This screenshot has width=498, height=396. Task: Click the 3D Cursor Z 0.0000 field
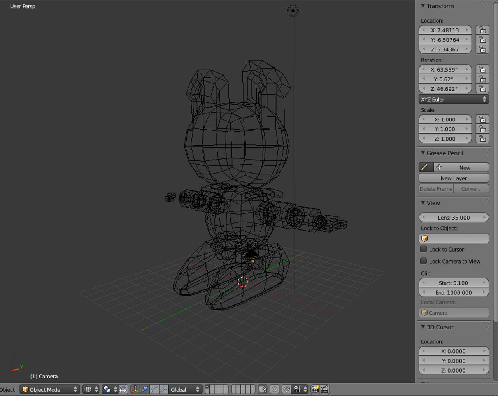coord(454,370)
